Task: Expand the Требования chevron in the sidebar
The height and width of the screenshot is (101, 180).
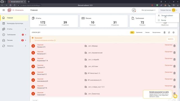Action: pyautogui.click(x=26, y=35)
